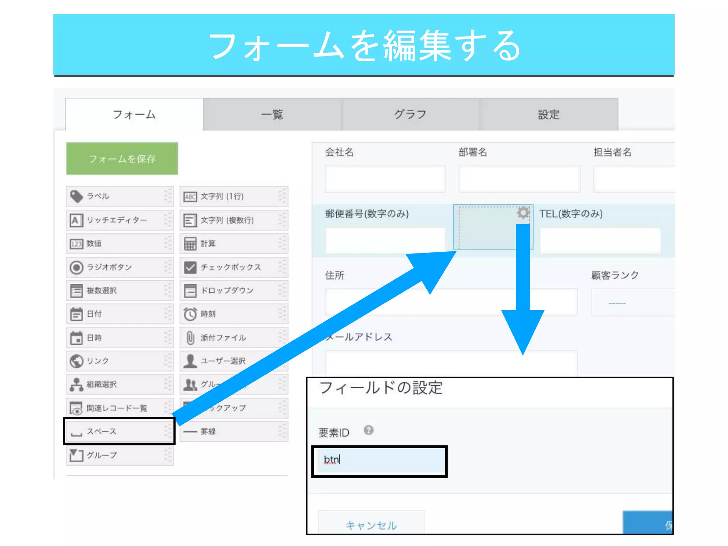The width and height of the screenshot is (728, 546).
Task: Open help icon next to 要素ID
Action: pyautogui.click(x=369, y=430)
